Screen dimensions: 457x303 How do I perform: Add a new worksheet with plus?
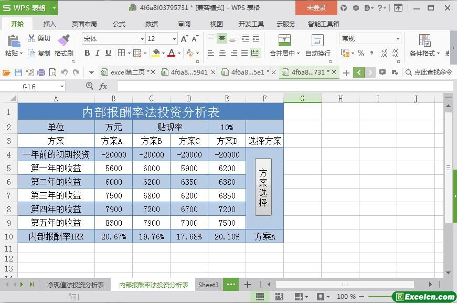248,285
